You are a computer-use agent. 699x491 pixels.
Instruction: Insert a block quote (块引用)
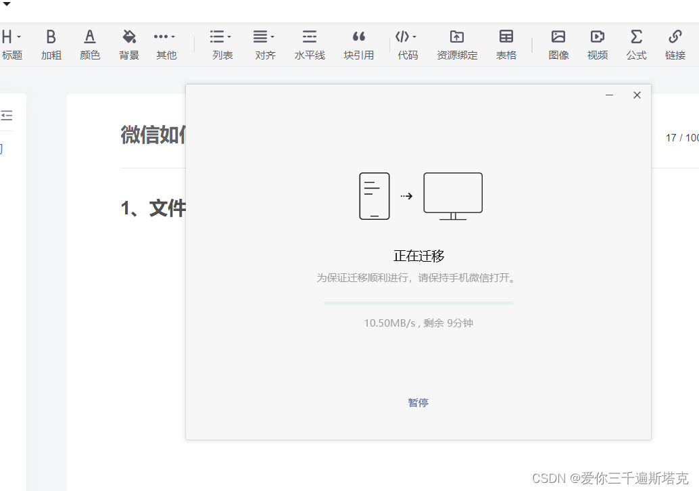pyautogui.click(x=358, y=45)
